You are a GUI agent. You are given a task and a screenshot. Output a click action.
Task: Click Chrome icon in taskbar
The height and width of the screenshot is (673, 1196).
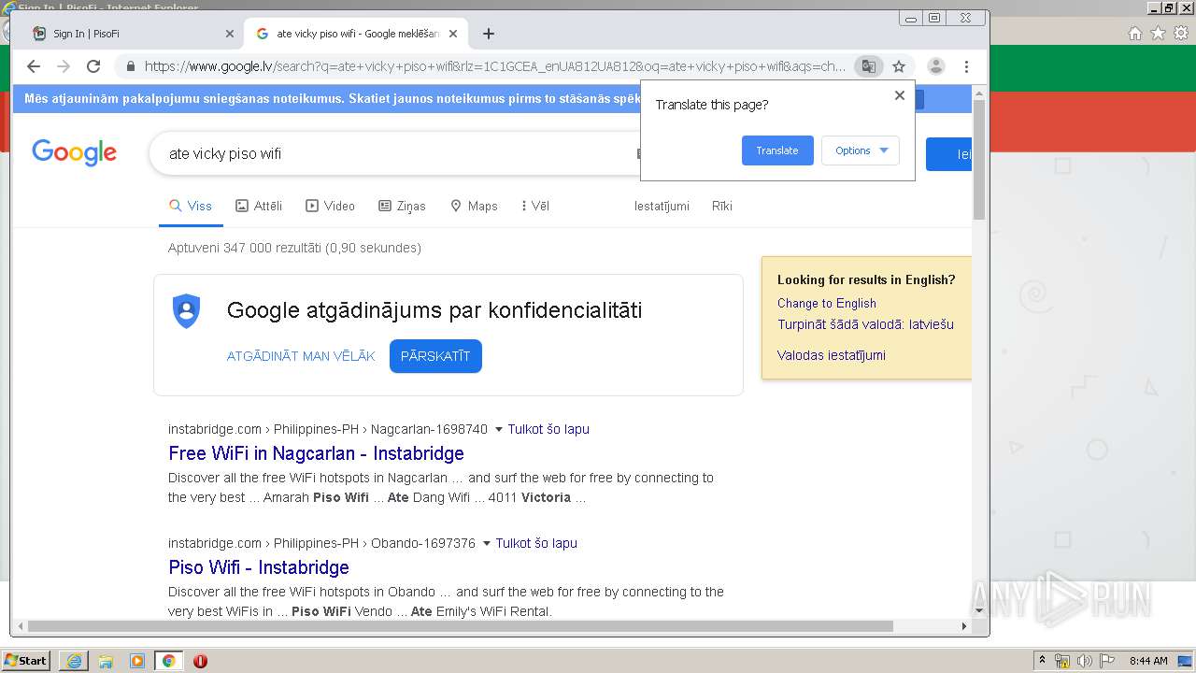tap(168, 661)
